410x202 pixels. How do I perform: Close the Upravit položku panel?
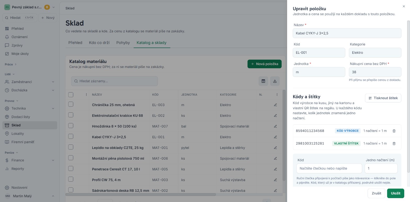click(404, 6)
